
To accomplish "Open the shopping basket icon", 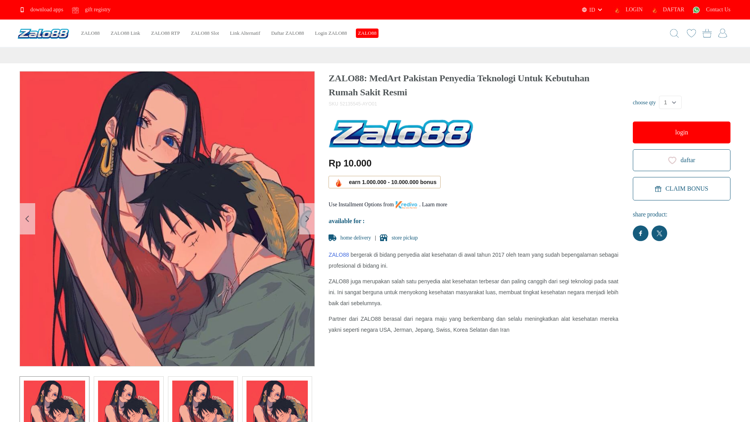I will pyautogui.click(x=707, y=33).
